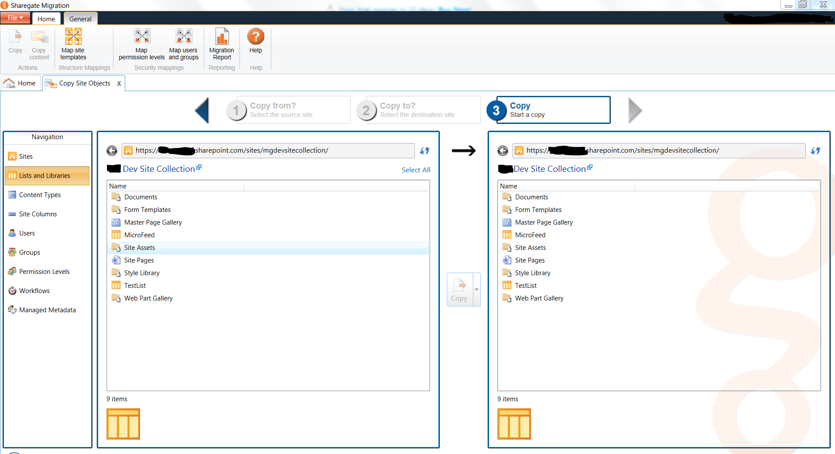Viewport: 835px width, 454px height.
Task: Go to previous wizard step arrow
Action: click(202, 110)
